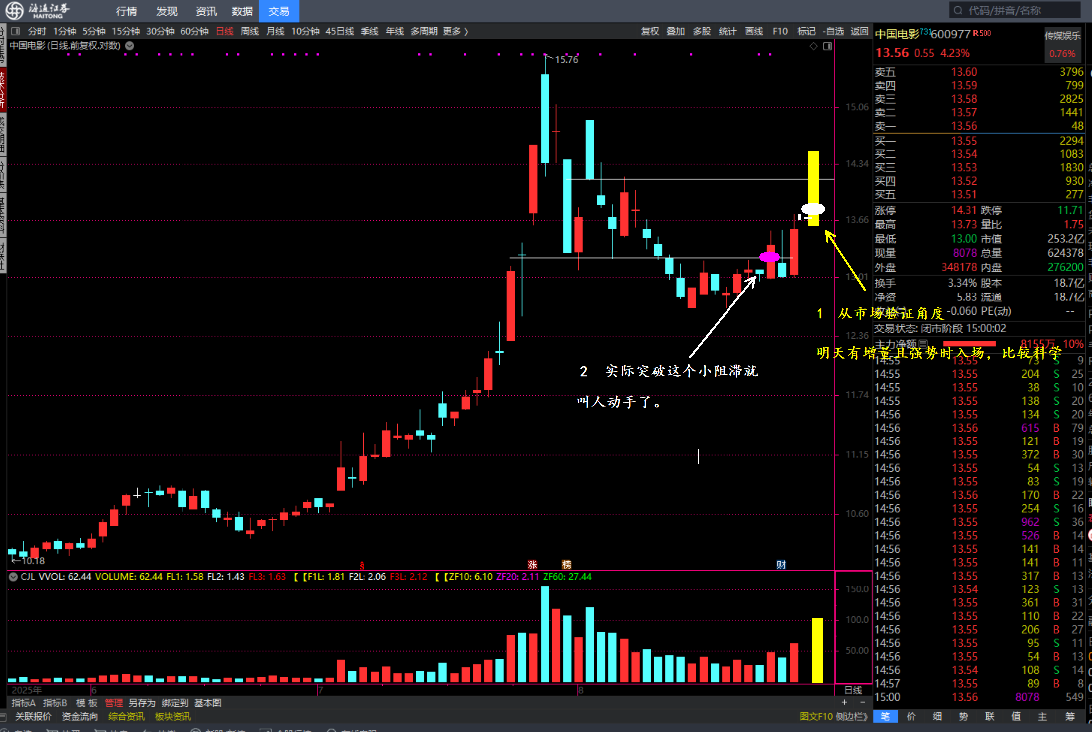Open chart settings dropdown beside 中国电影 title

click(x=130, y=46)
